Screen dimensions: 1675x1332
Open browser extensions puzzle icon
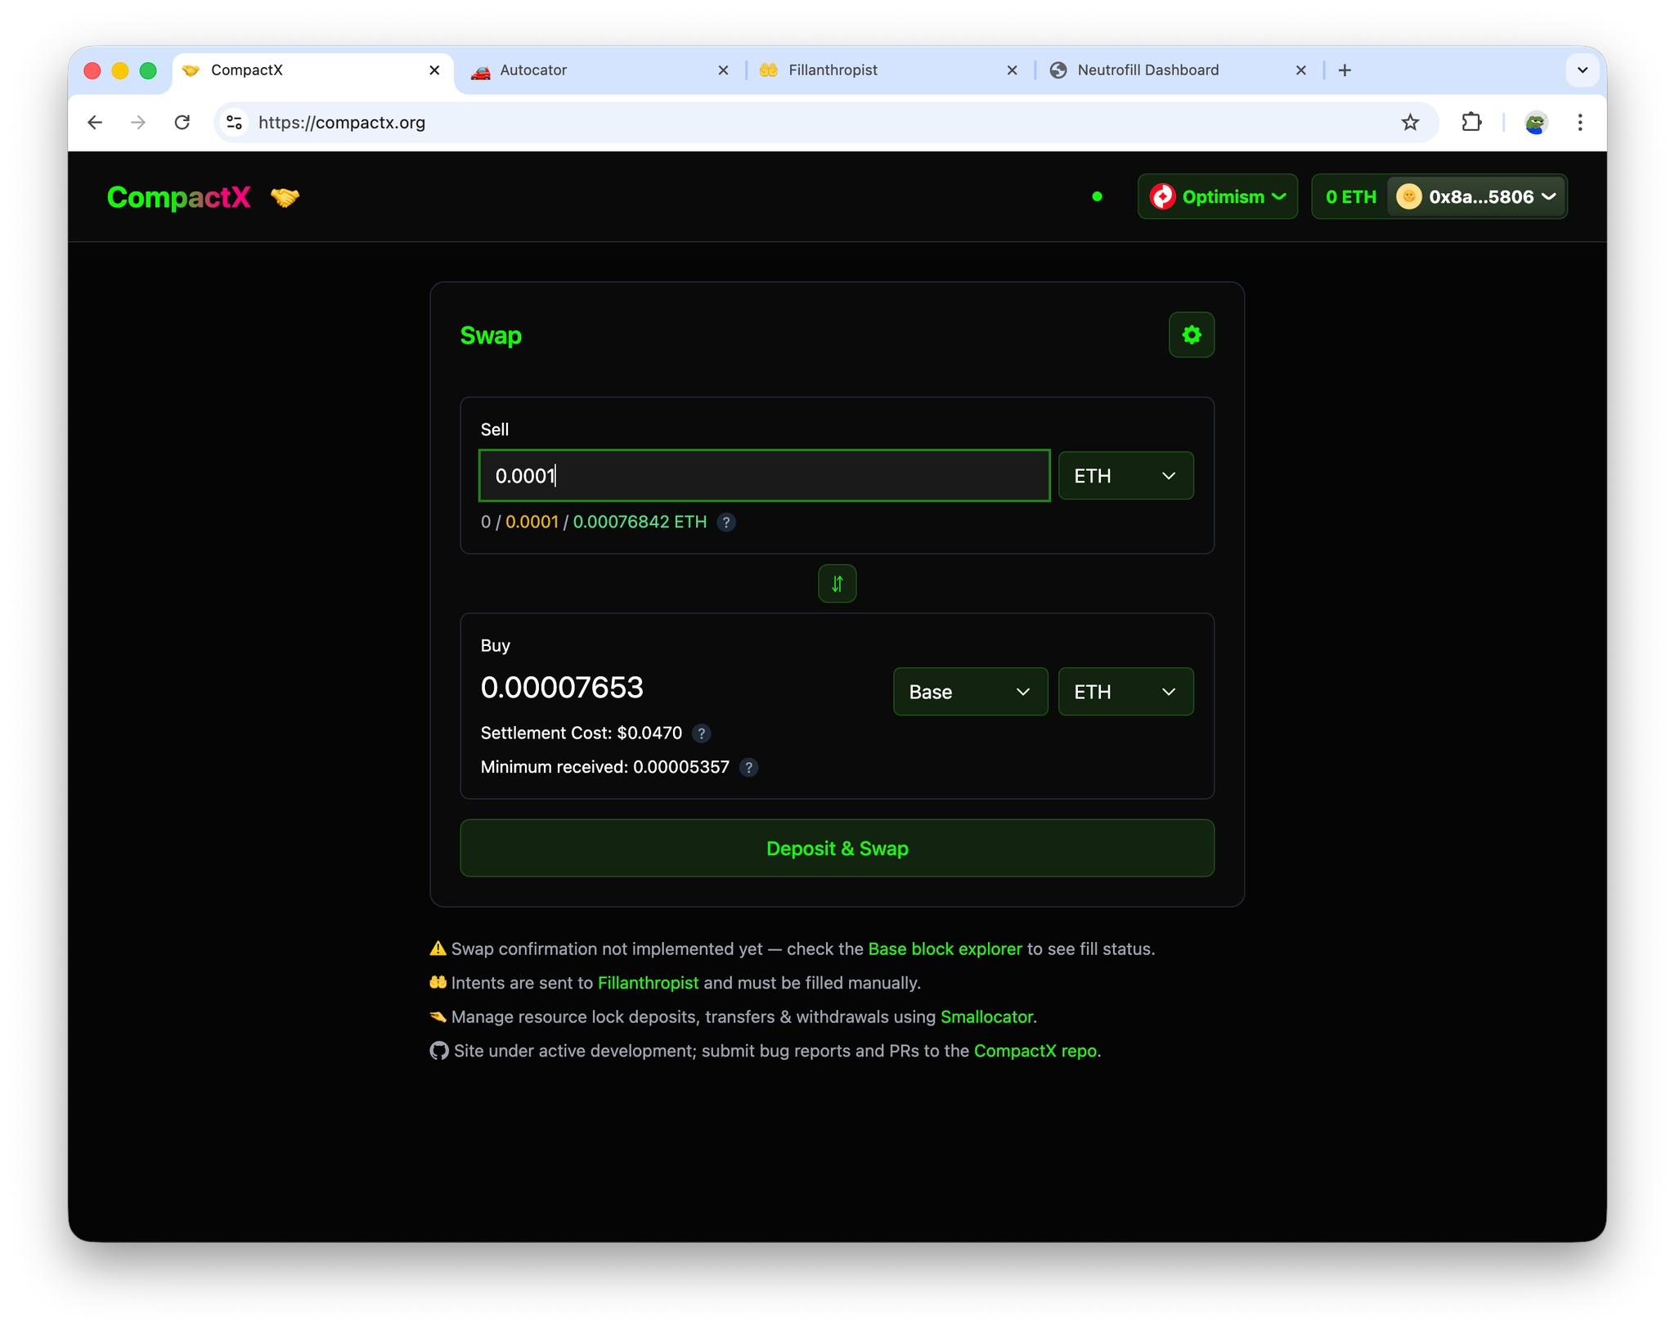tap(1471, 123)
